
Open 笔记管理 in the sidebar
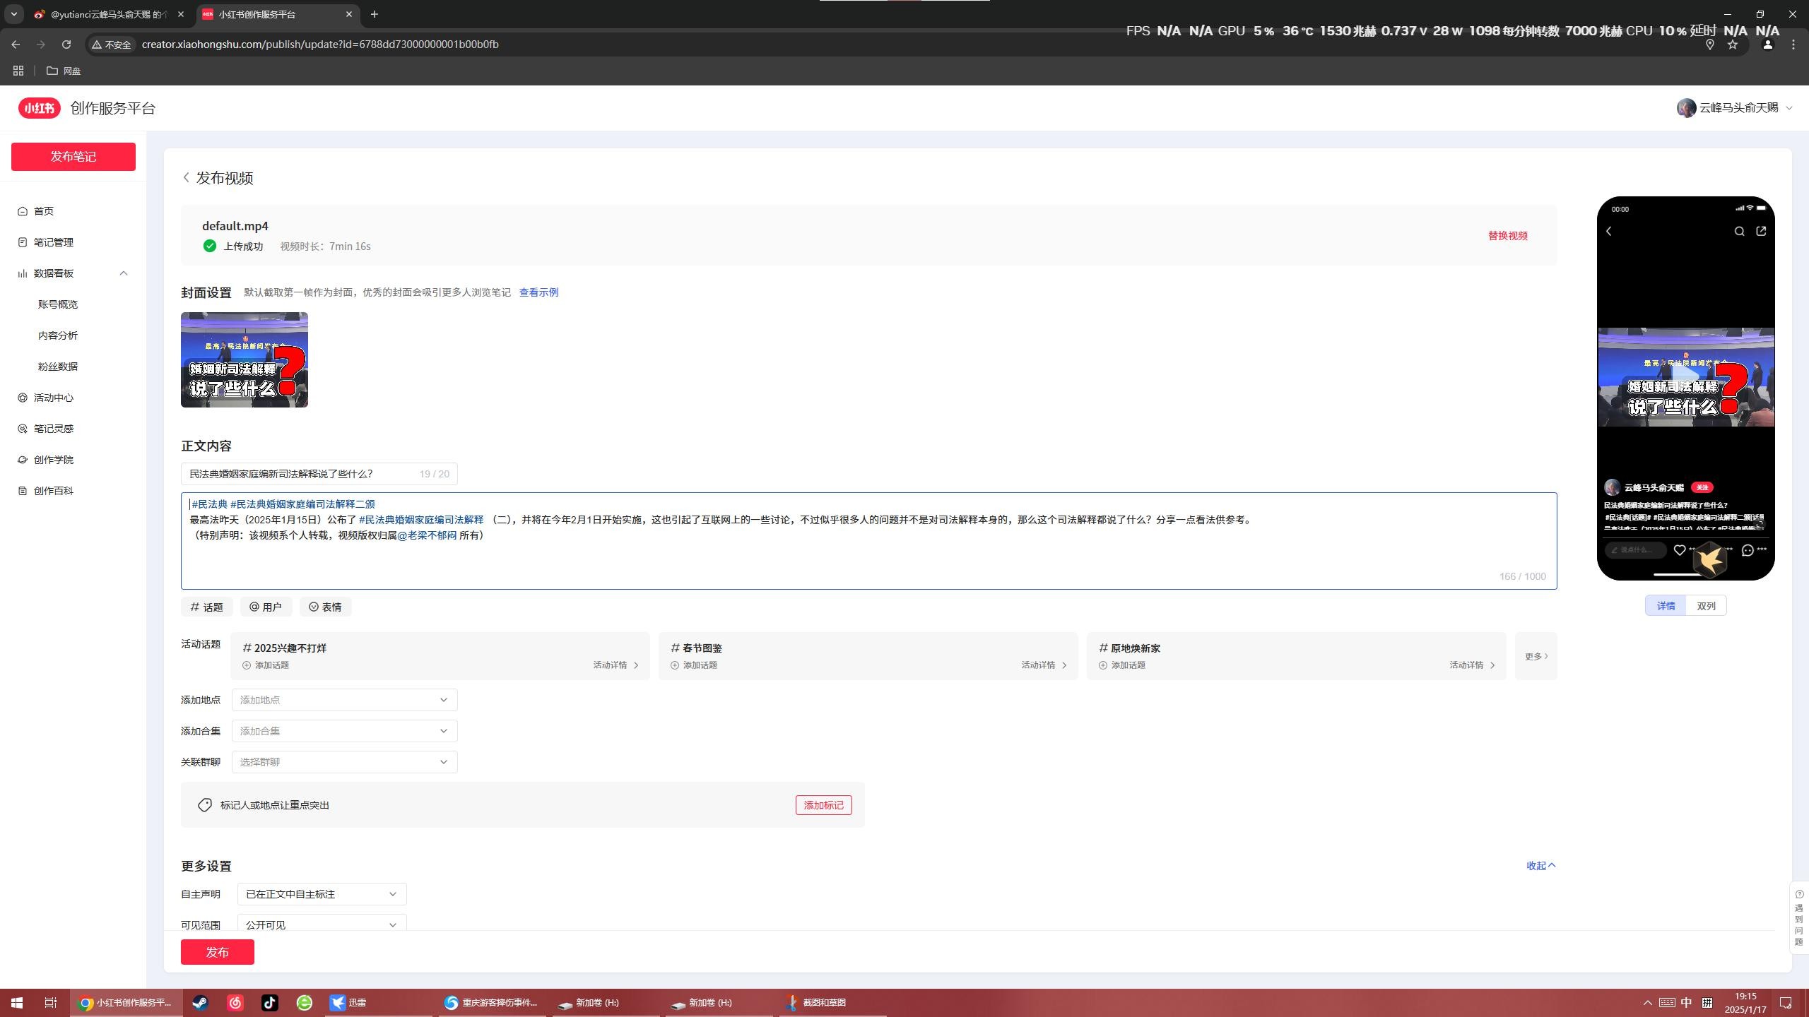[54, 242]
